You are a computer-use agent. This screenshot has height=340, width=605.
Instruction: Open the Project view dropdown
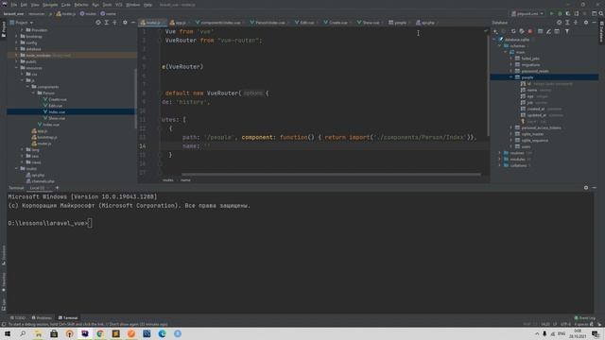point(22,23)
